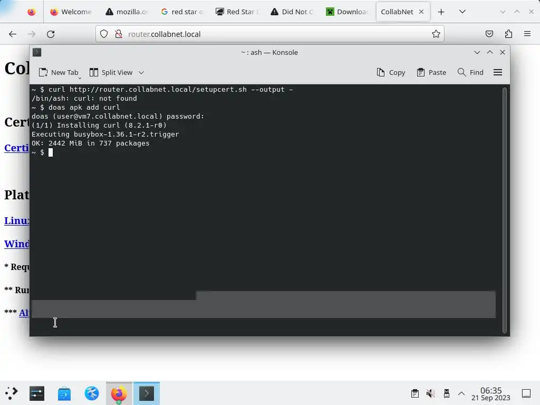Bookmark this page with the star icon
This screenshot has width=540, height=405.
[x=436, y=34]
